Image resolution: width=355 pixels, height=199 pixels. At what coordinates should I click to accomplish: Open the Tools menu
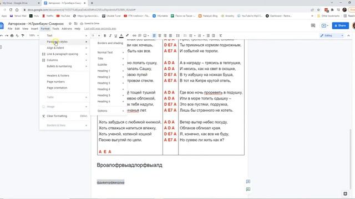point(55,29)
